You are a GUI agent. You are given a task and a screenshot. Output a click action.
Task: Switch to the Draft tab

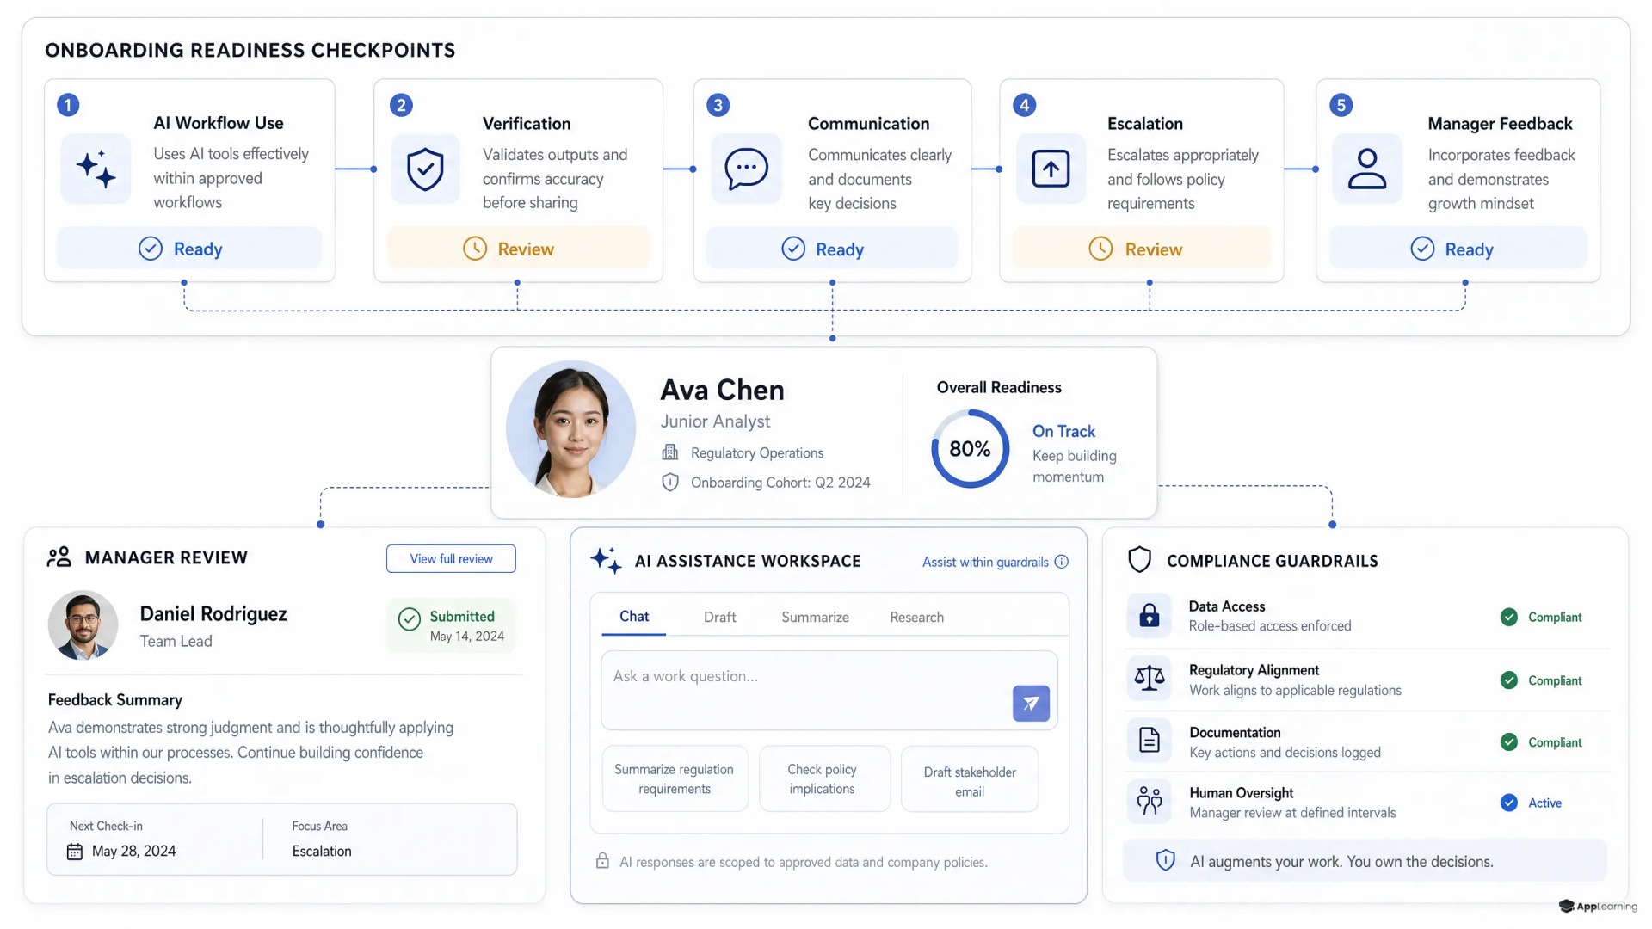[x=719, y=617]
